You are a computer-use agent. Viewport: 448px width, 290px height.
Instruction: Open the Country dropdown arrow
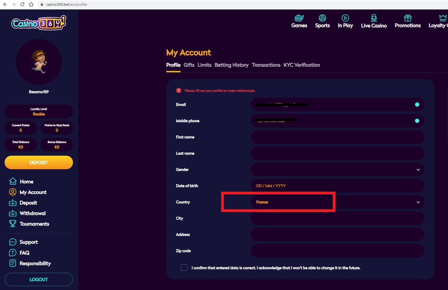point(418,202)
